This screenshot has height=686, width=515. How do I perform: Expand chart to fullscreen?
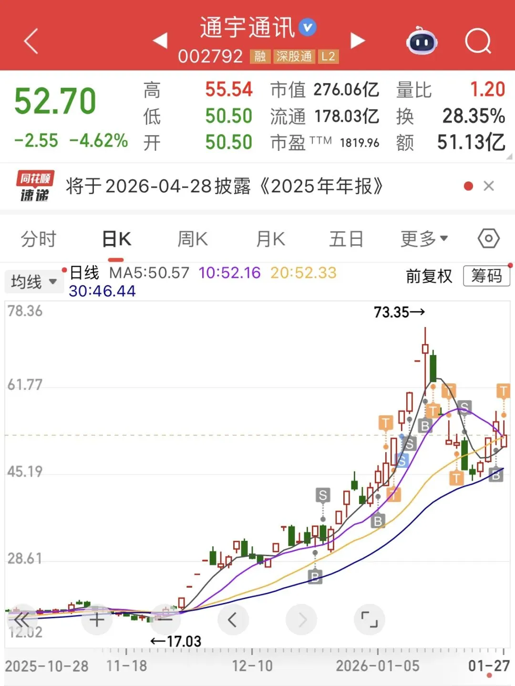tap(370, 620)
